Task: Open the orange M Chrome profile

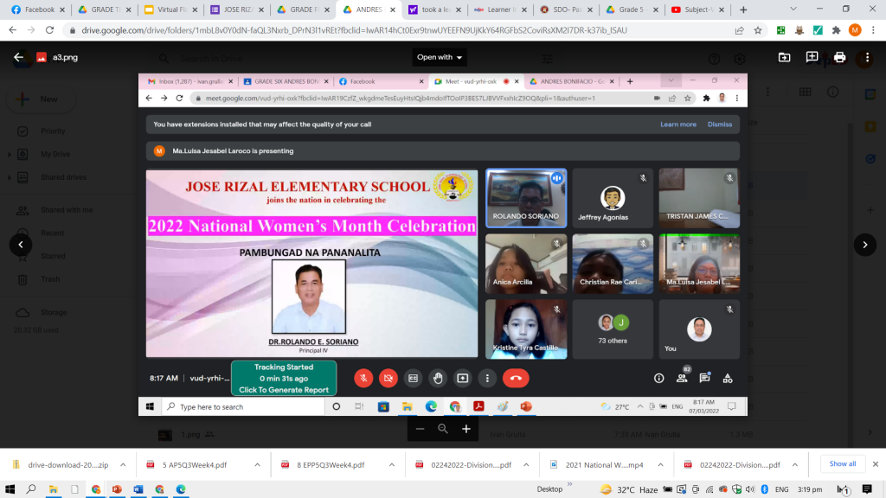Action: (x=855, y=30)
